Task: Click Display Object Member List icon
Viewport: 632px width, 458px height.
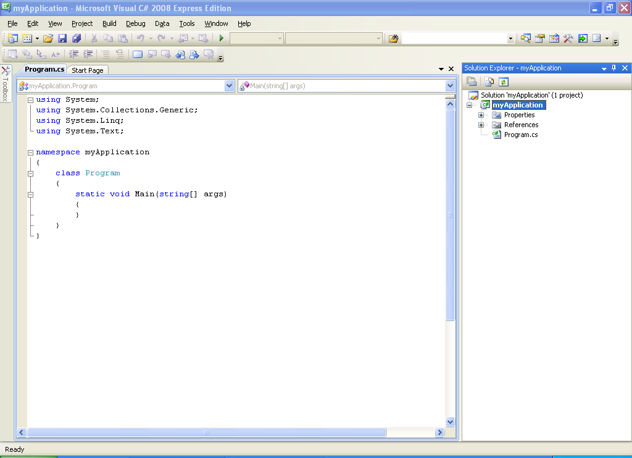Action: (12, 54)
